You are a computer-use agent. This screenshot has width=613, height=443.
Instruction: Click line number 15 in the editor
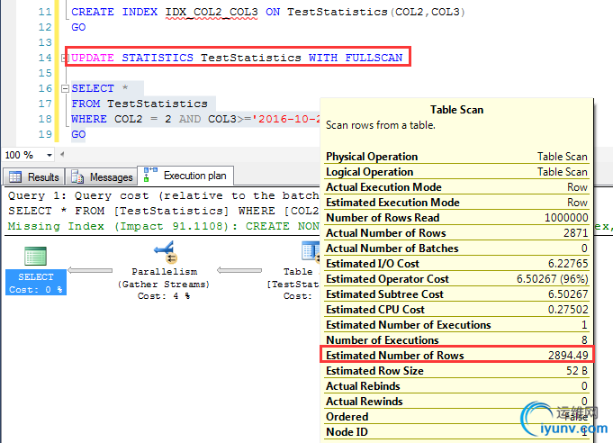click(x=45, y=73)
